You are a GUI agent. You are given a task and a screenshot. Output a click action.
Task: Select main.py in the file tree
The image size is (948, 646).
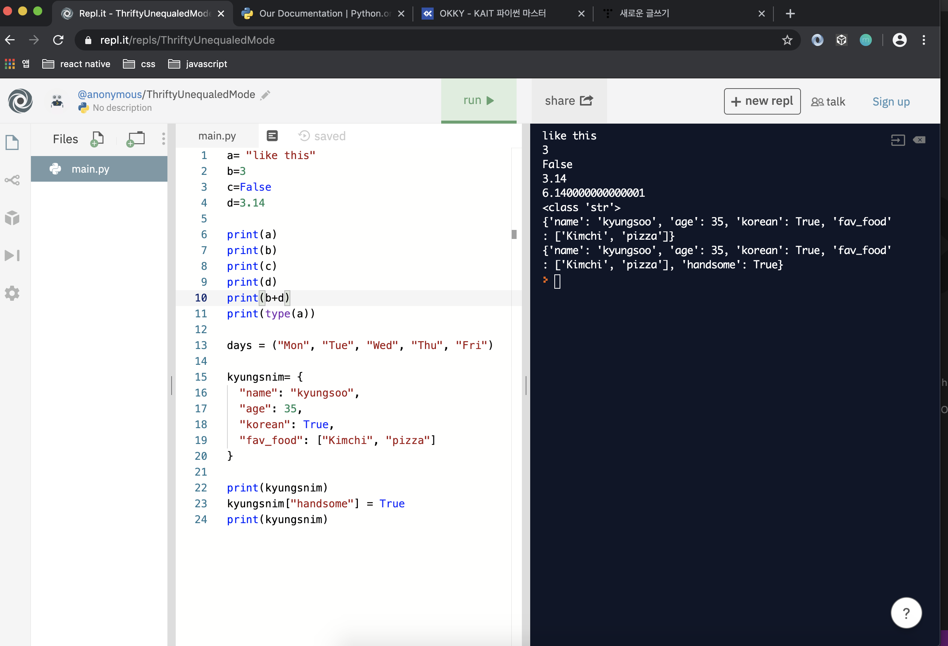coord(91,169)
